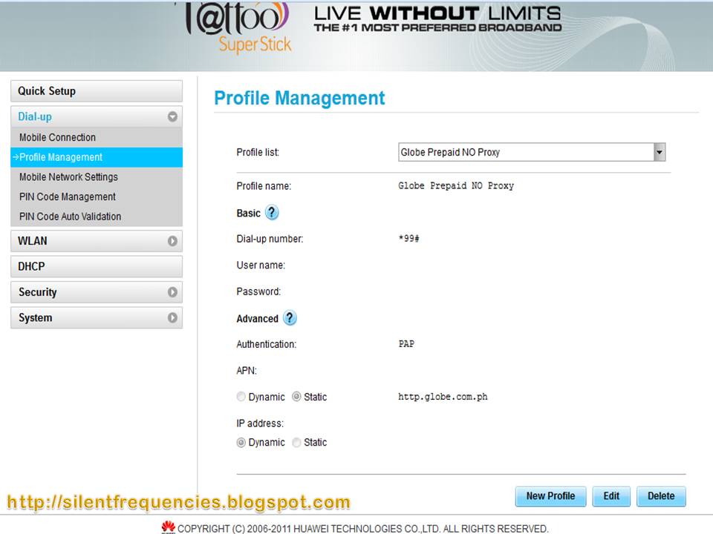The image size is (713, 534).
Task: Open the WLAN menu
Action: [x=97, y=241]
